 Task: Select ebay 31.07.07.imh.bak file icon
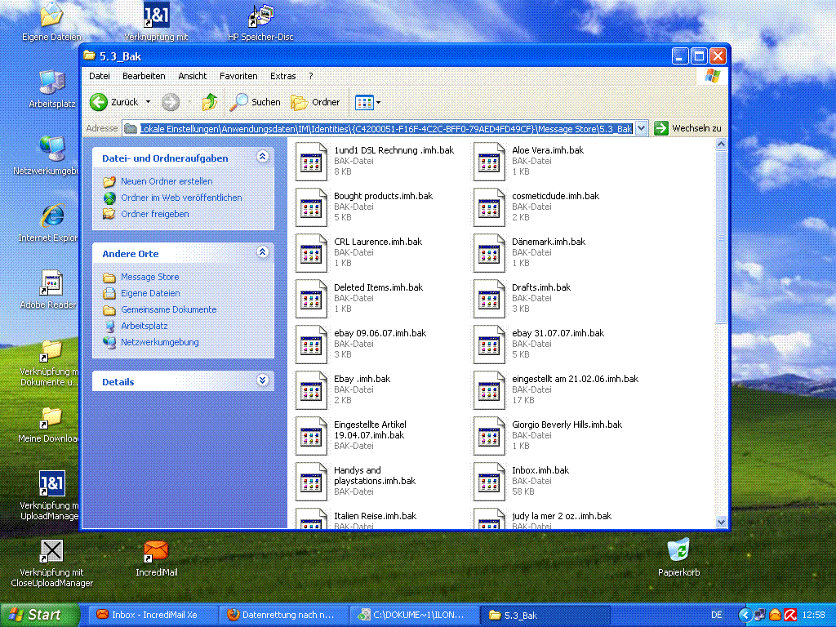click(x=489, y=345)
